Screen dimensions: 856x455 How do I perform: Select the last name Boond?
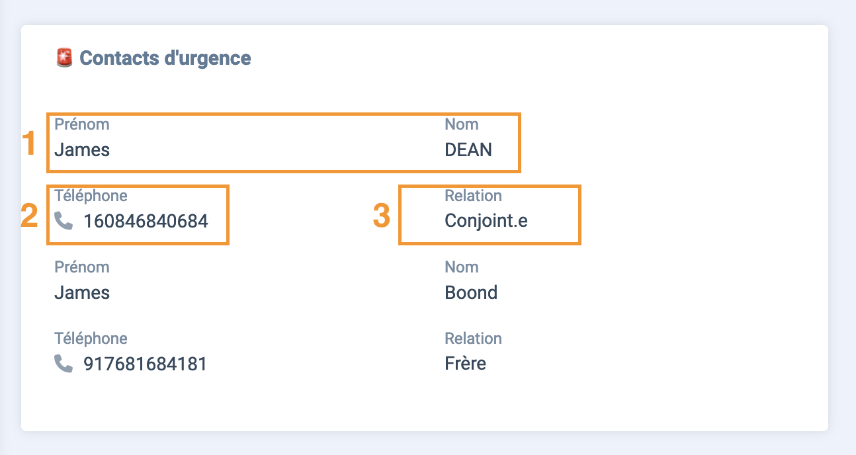click(x=471, y=292)
